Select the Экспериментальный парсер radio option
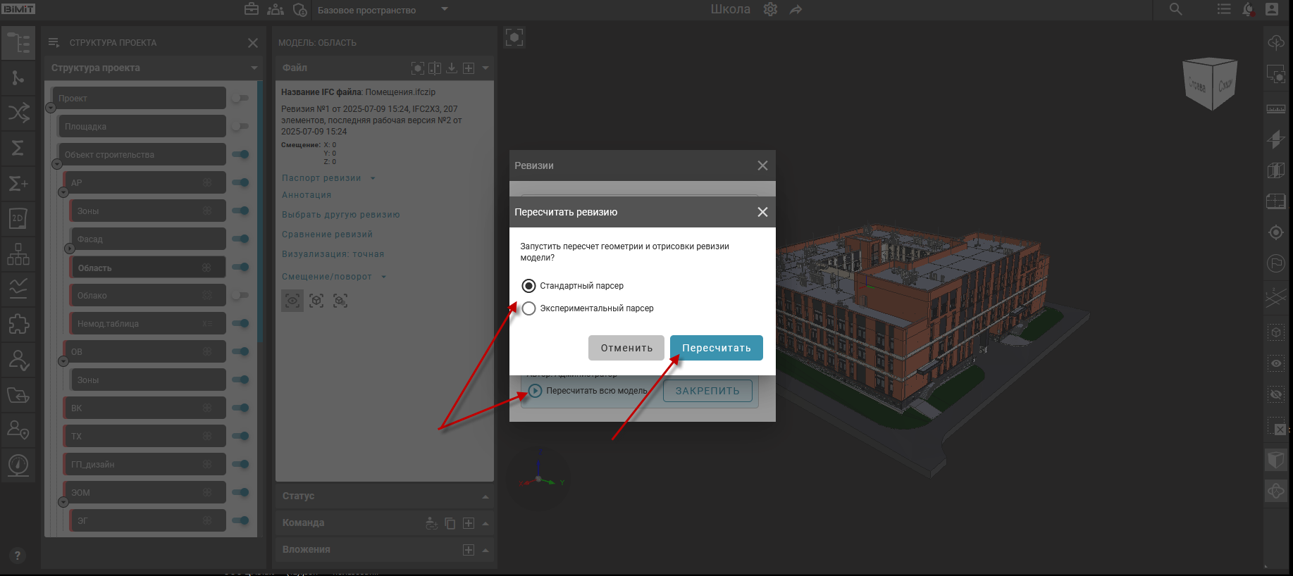This screenshot has height=576, width=1293. click(528, 308)
